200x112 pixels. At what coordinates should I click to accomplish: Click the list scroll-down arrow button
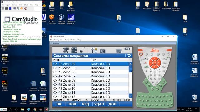coord(131,96)
